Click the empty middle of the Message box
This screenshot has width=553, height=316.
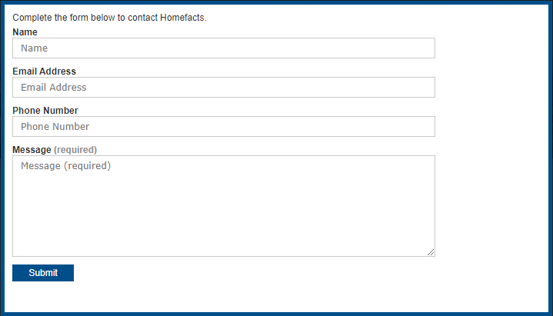(224, 211)
